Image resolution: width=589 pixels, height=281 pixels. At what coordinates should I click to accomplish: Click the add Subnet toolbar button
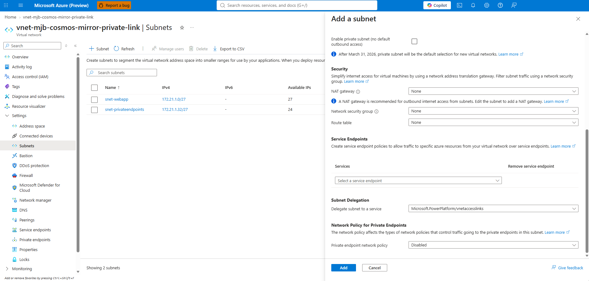(x=99, y=49)
